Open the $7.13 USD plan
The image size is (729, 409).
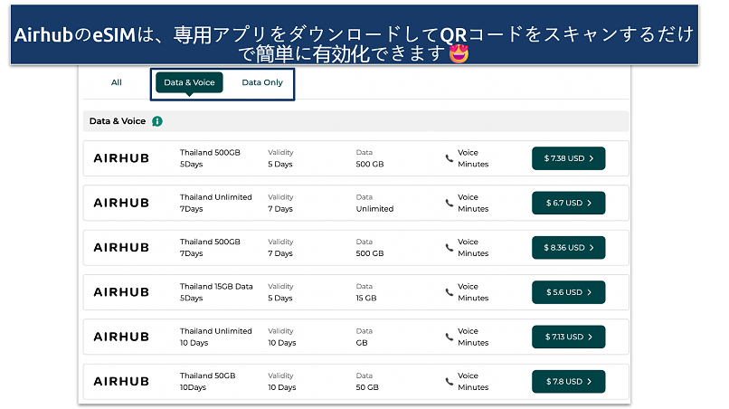[x=568, y=337]
